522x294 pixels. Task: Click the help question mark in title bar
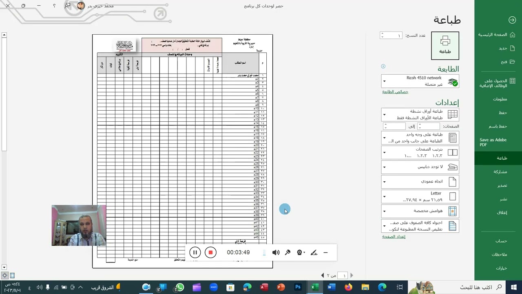(x=54, y=6)
